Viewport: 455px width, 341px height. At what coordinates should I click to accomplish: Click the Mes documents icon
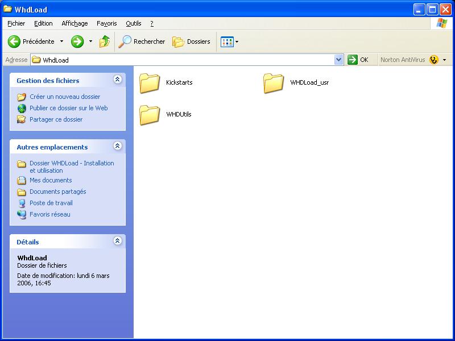(x=22, y=180)
